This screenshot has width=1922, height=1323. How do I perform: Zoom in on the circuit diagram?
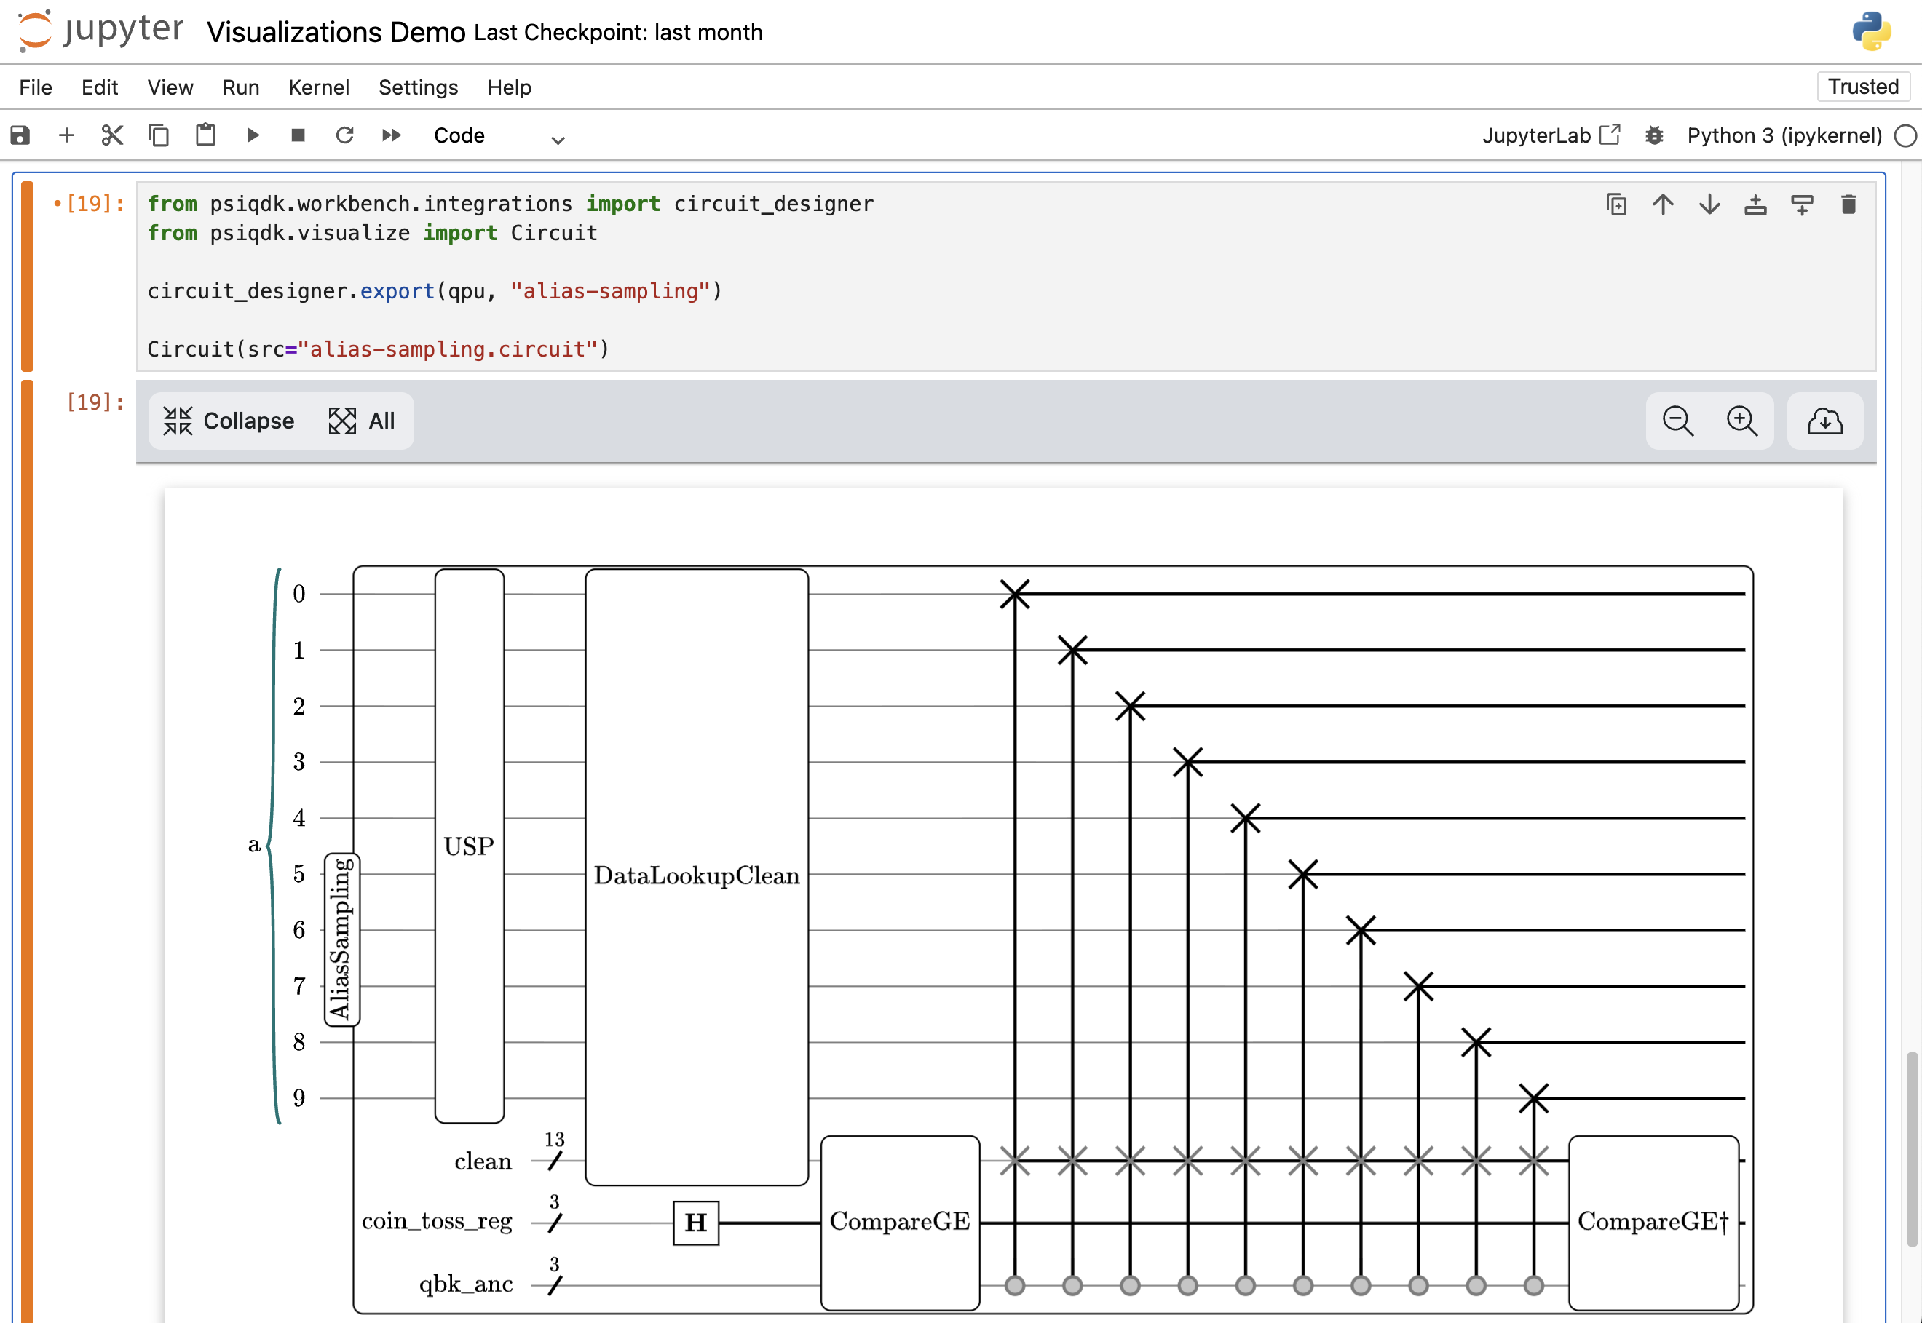(x=1741, y=421)
